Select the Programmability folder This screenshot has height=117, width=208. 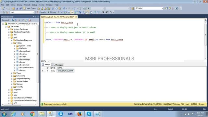point(23,79)
